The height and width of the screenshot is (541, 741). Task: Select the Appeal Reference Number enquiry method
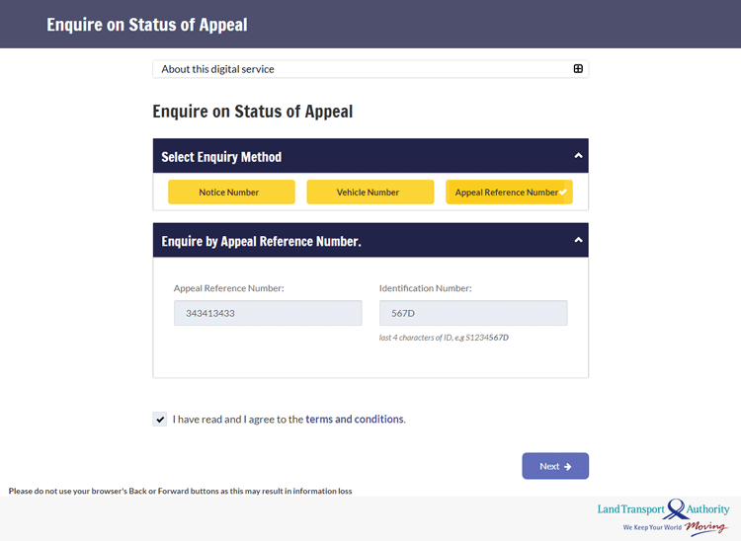pos(509,193)
